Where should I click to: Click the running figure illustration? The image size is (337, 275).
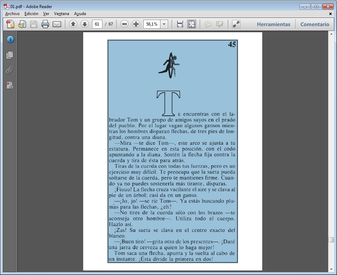(x=169, y=65)
